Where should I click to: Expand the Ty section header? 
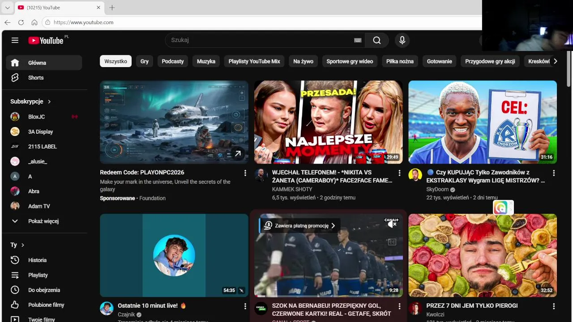coord(17,245)
